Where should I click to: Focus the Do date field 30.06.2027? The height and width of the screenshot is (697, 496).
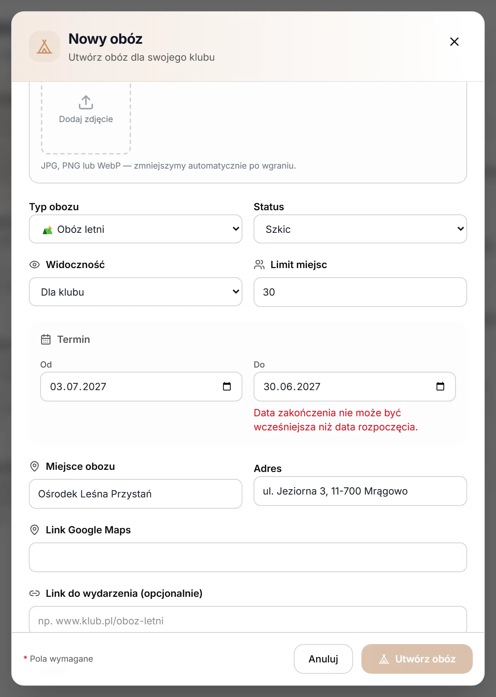pos(354,387)
